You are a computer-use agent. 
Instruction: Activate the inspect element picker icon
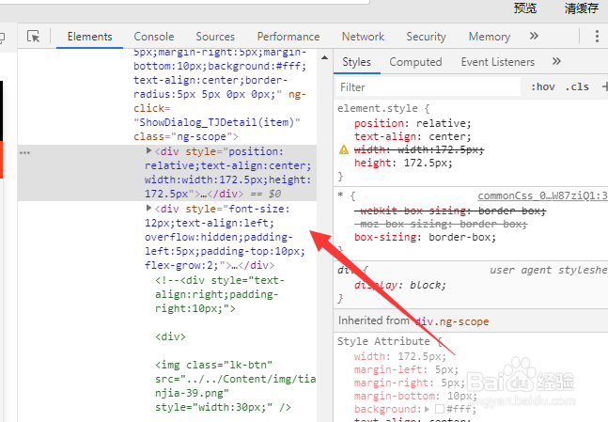click(x=33, y=37)
